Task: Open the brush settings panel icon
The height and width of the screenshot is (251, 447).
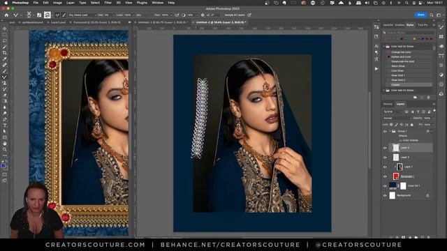Action: click(39, 15)
